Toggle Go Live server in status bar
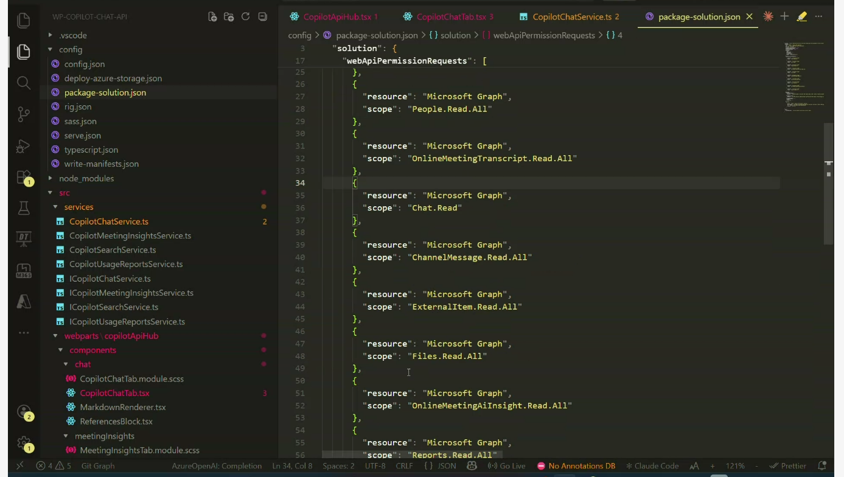The height and width of the screenshot is (477, 844). pos(506,466)
